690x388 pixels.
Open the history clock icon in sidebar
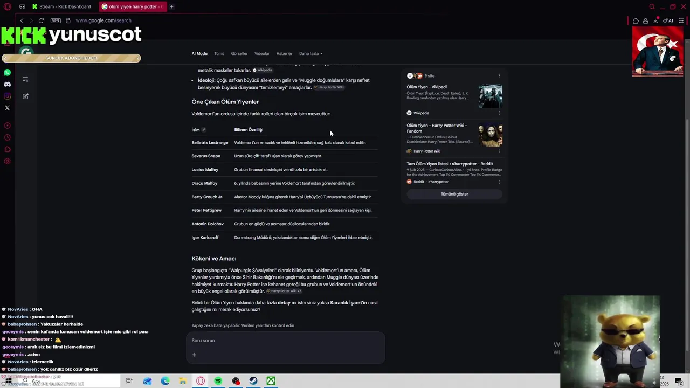click(x=7, y=137)
